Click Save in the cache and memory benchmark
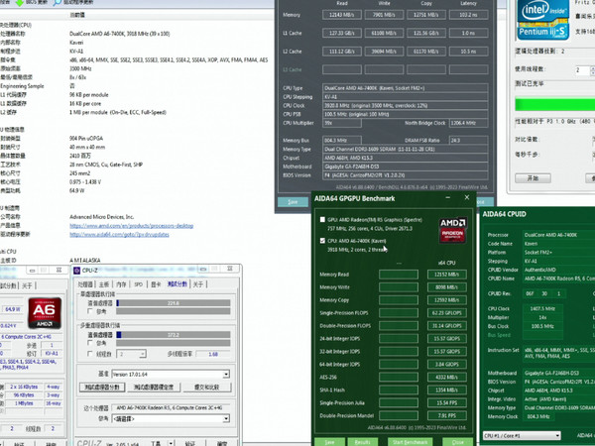Image resolution: width=595 pixels, height=446 pixels. coord(293,202)
